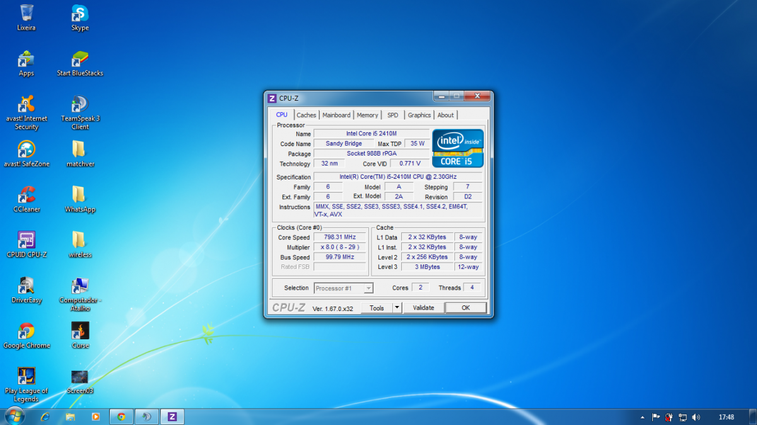Click the Bus Speed value 99.79 MHz
The image size is (757, 425).
(340, 257)
